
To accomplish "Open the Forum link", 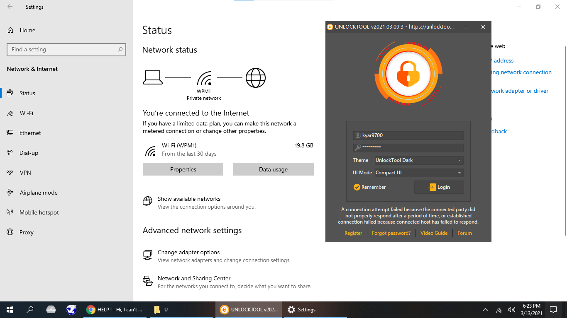I will pos(464,233).
